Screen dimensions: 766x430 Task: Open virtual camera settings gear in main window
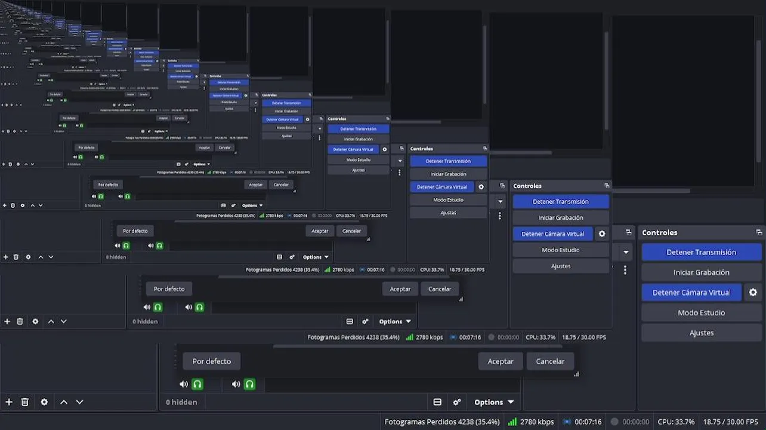click(x=753, y=293)
